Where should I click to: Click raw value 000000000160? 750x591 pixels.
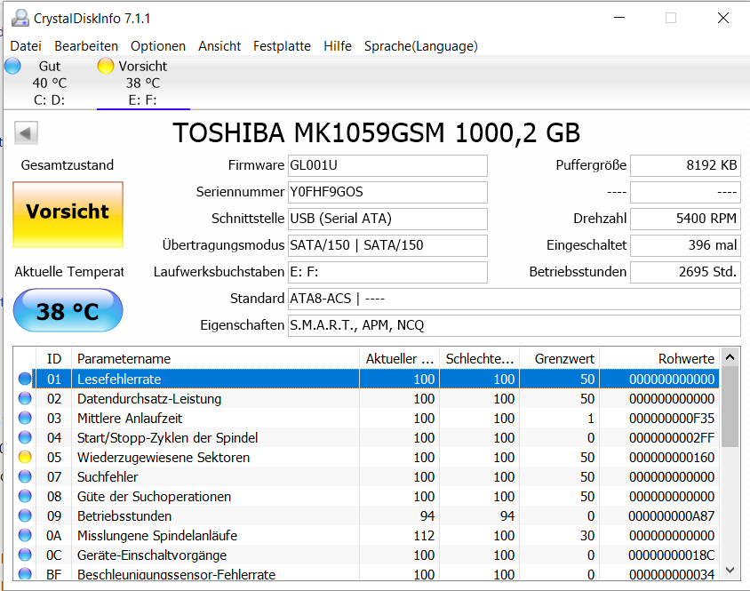672,458
